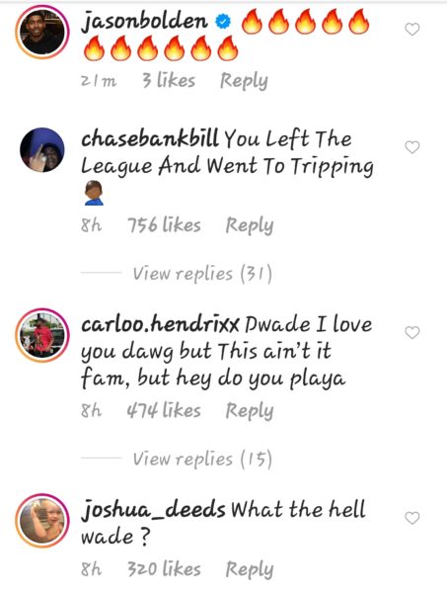Screen dimensions: 447x593
Task: Tap heart on carloo.hendrixx's comment
Action: pos(411,333)
